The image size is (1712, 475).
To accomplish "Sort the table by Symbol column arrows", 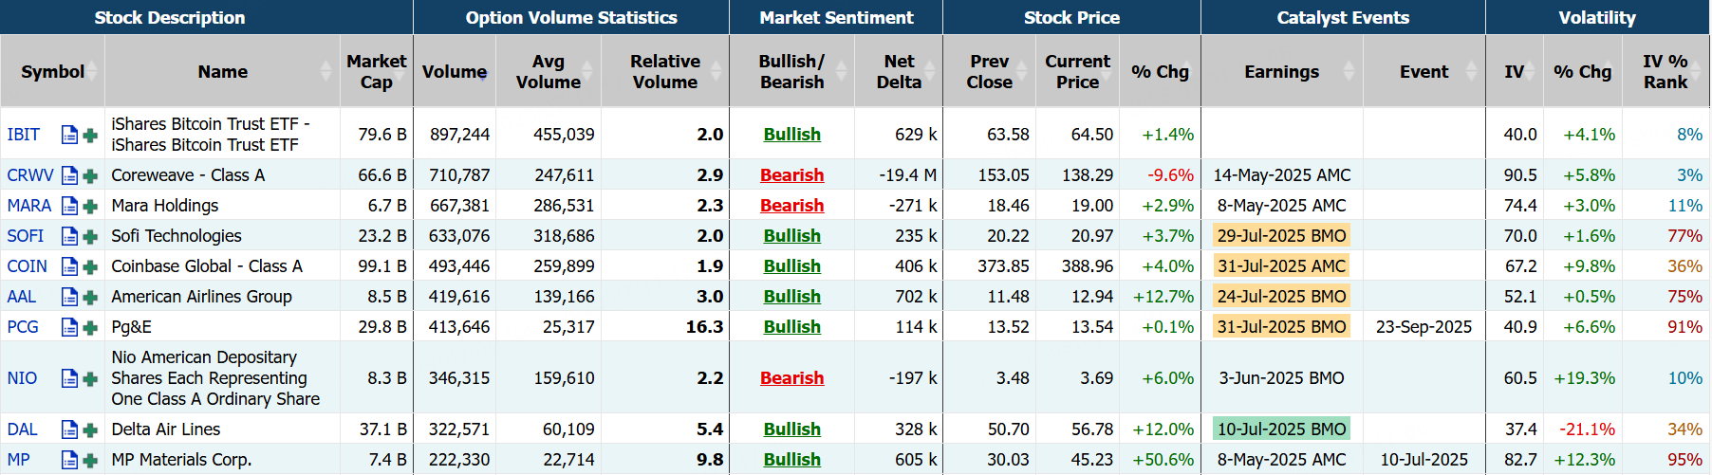I will [95, 71].
